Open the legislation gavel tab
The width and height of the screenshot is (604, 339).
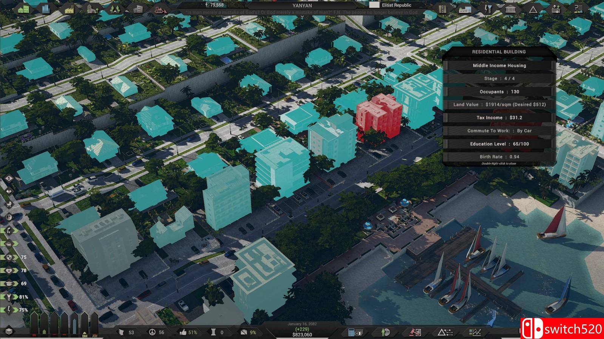[416, 332]
